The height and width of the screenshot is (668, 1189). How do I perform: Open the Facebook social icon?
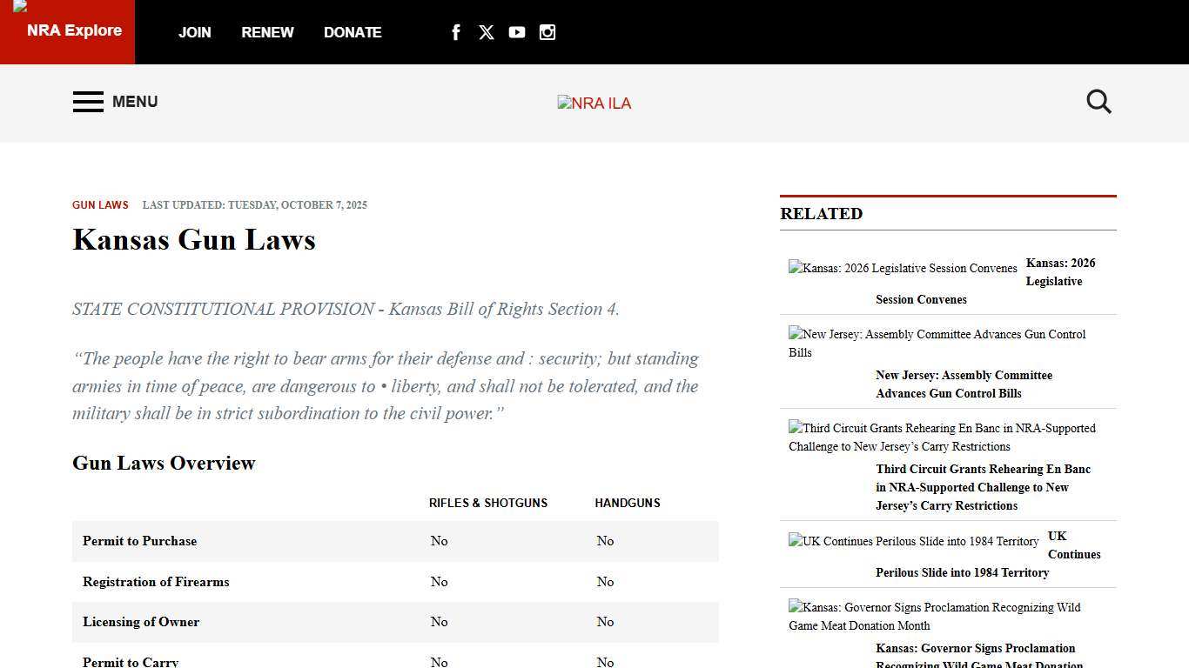pos(455,32)
